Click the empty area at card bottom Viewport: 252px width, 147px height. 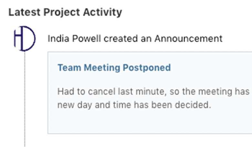[x=149, y=124]
